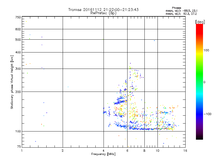Click the "[deg]" colorbar unit label

(200, 22)
